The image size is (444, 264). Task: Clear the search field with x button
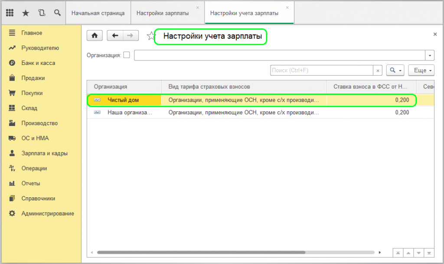coord(378,71)
